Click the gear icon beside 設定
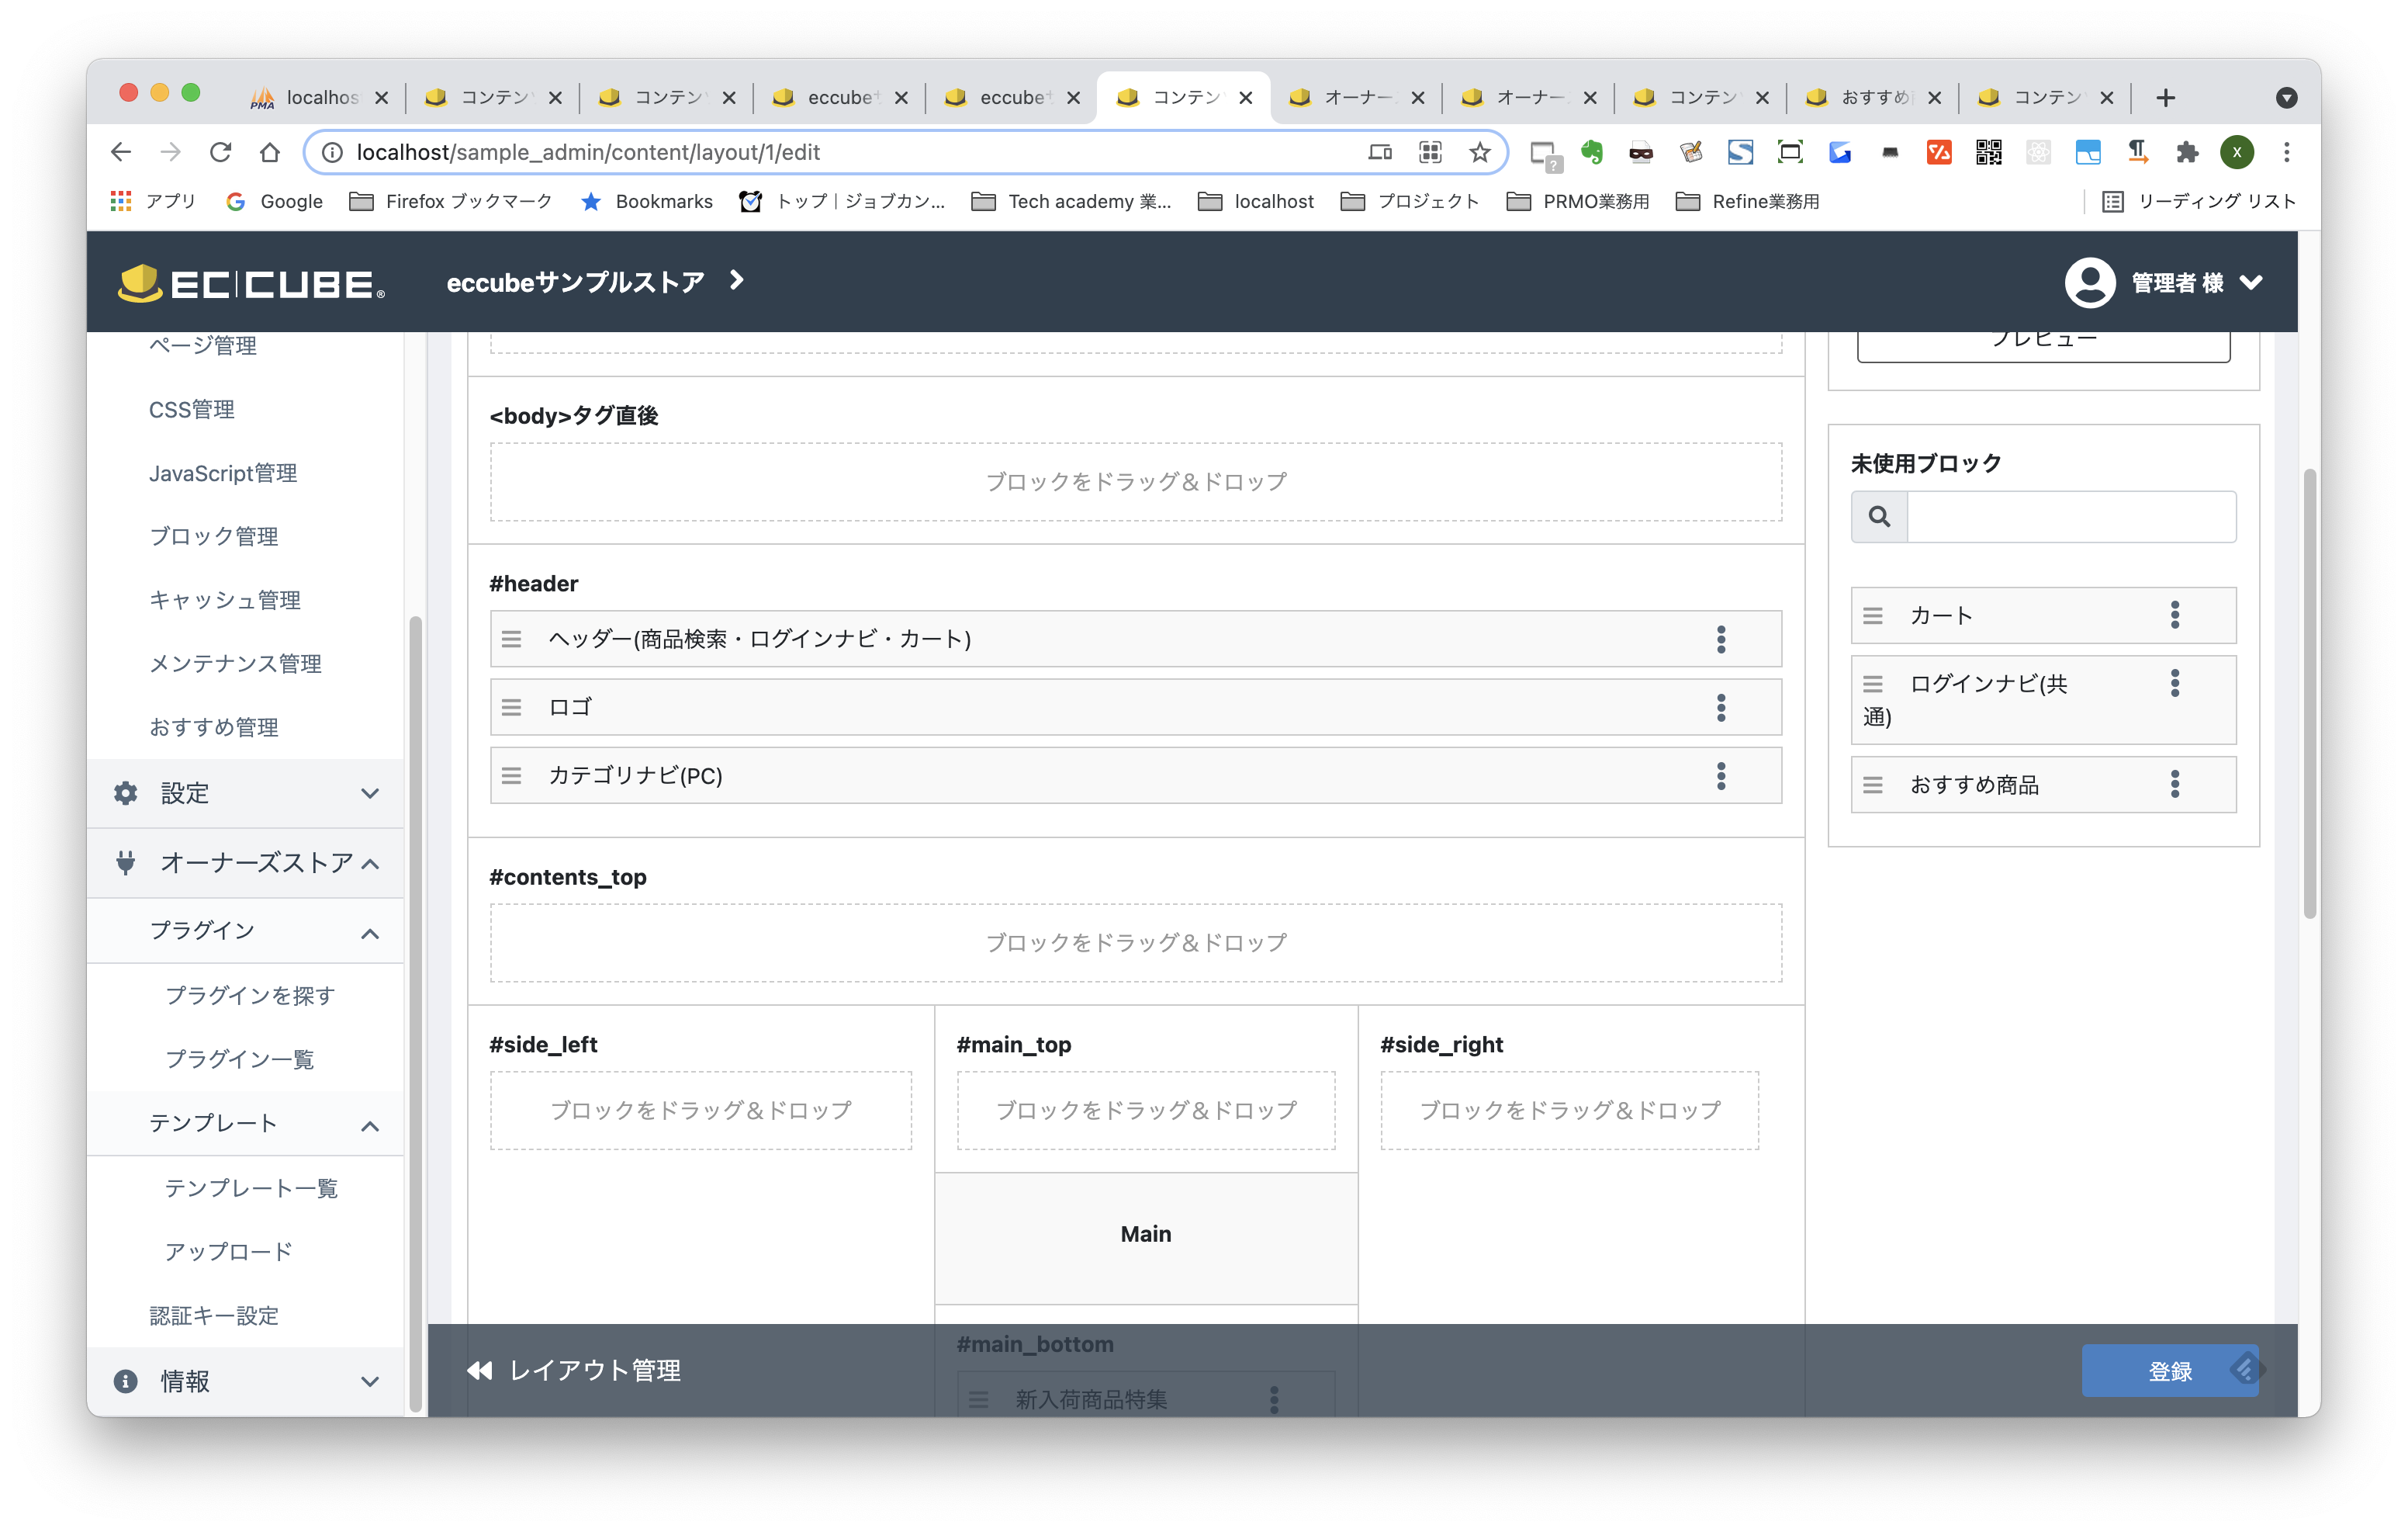This screenshot has height=1532, width=2408. [x=124, y=792]
